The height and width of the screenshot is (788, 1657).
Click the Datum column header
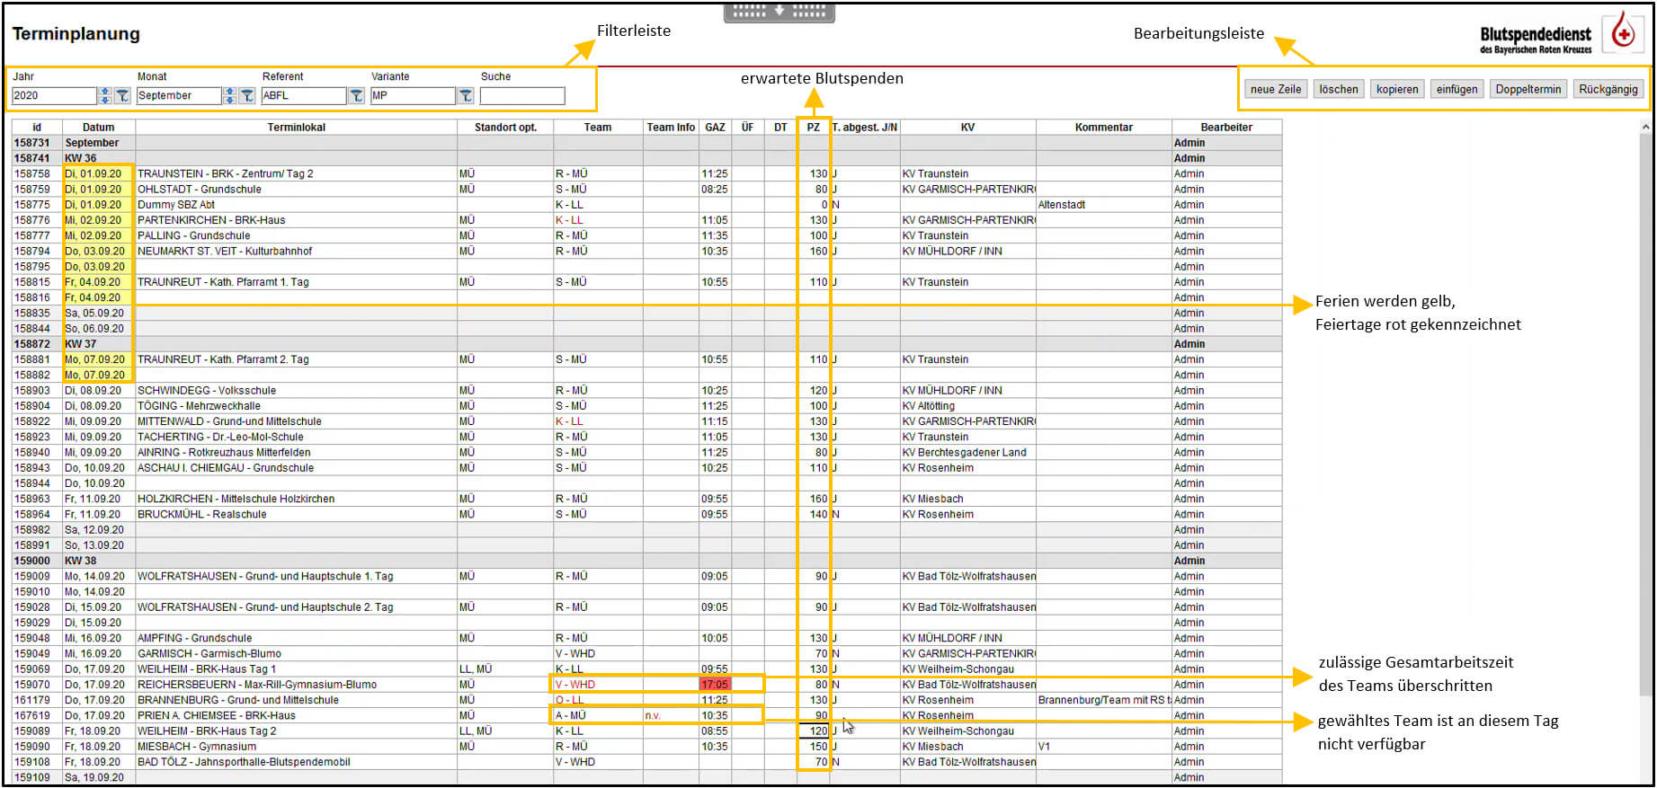pyautogui.click(x=98, y=128)
